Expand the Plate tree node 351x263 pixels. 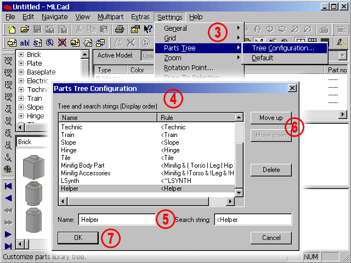[21, 64]
